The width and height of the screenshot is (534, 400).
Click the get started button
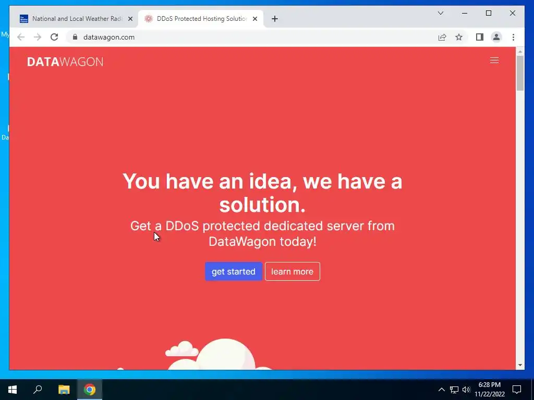[x=233, y=271]
